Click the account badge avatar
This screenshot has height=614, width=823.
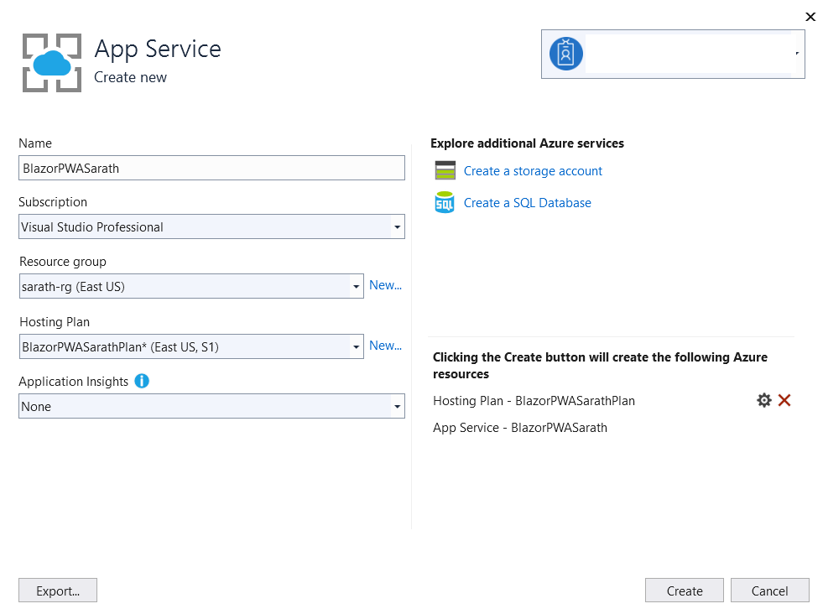[x=565, y=54]
